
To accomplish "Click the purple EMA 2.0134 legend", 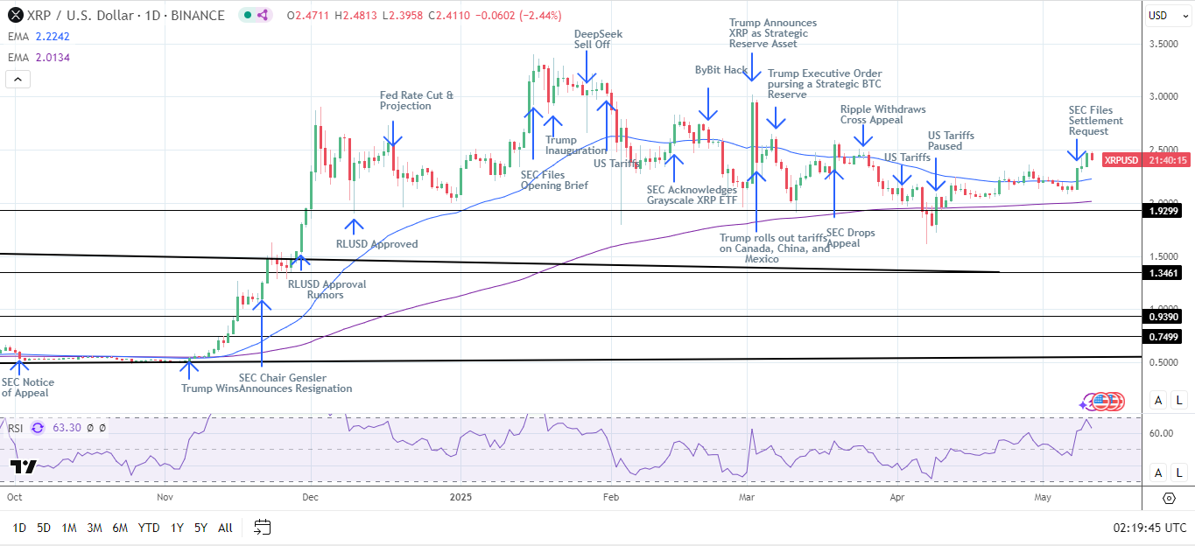I will pyautogui.click(x=38, y=58).
